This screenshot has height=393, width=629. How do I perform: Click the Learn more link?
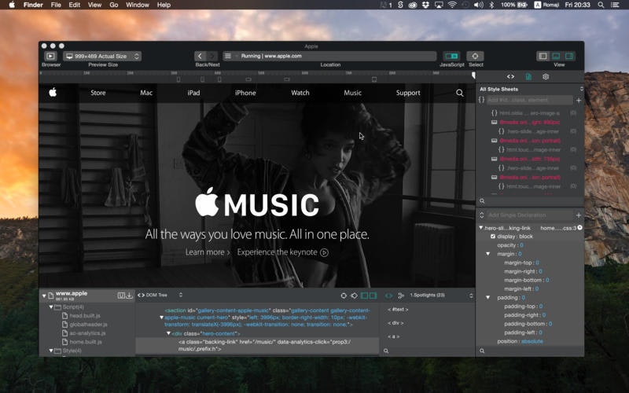pyautogui.click(x=208, y=252)
